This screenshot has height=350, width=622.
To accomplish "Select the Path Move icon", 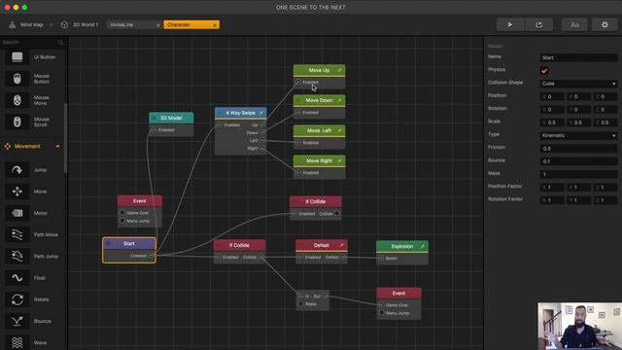I will pos(17,234).
